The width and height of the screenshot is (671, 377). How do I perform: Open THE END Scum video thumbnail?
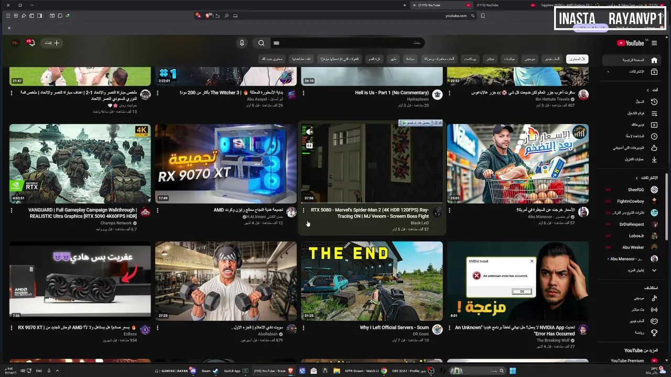(372, 281)
